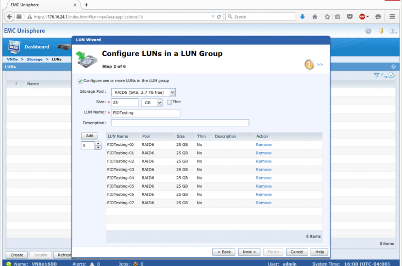Open Unisphere settings gear icon
The width and height of the screenshot is (402, 266).
[x=368, y=31]
